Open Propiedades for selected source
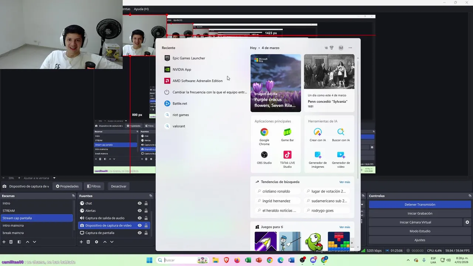The width and height of the screenshot is (473, 266). pyautogui.click(x=67, y=186)
